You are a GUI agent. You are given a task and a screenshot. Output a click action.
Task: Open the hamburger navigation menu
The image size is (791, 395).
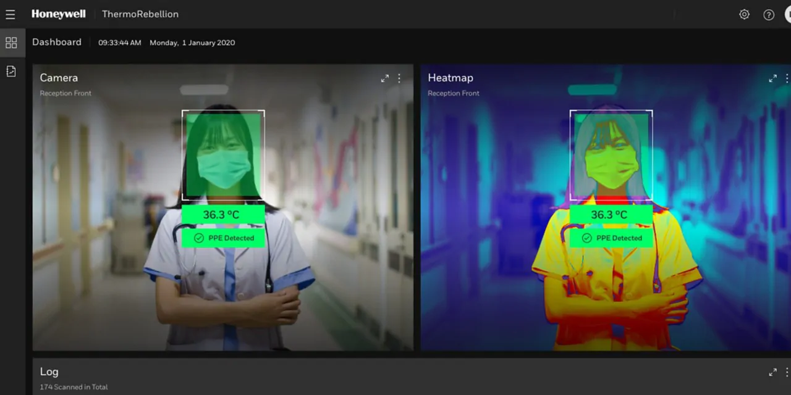tap(11, 14)
